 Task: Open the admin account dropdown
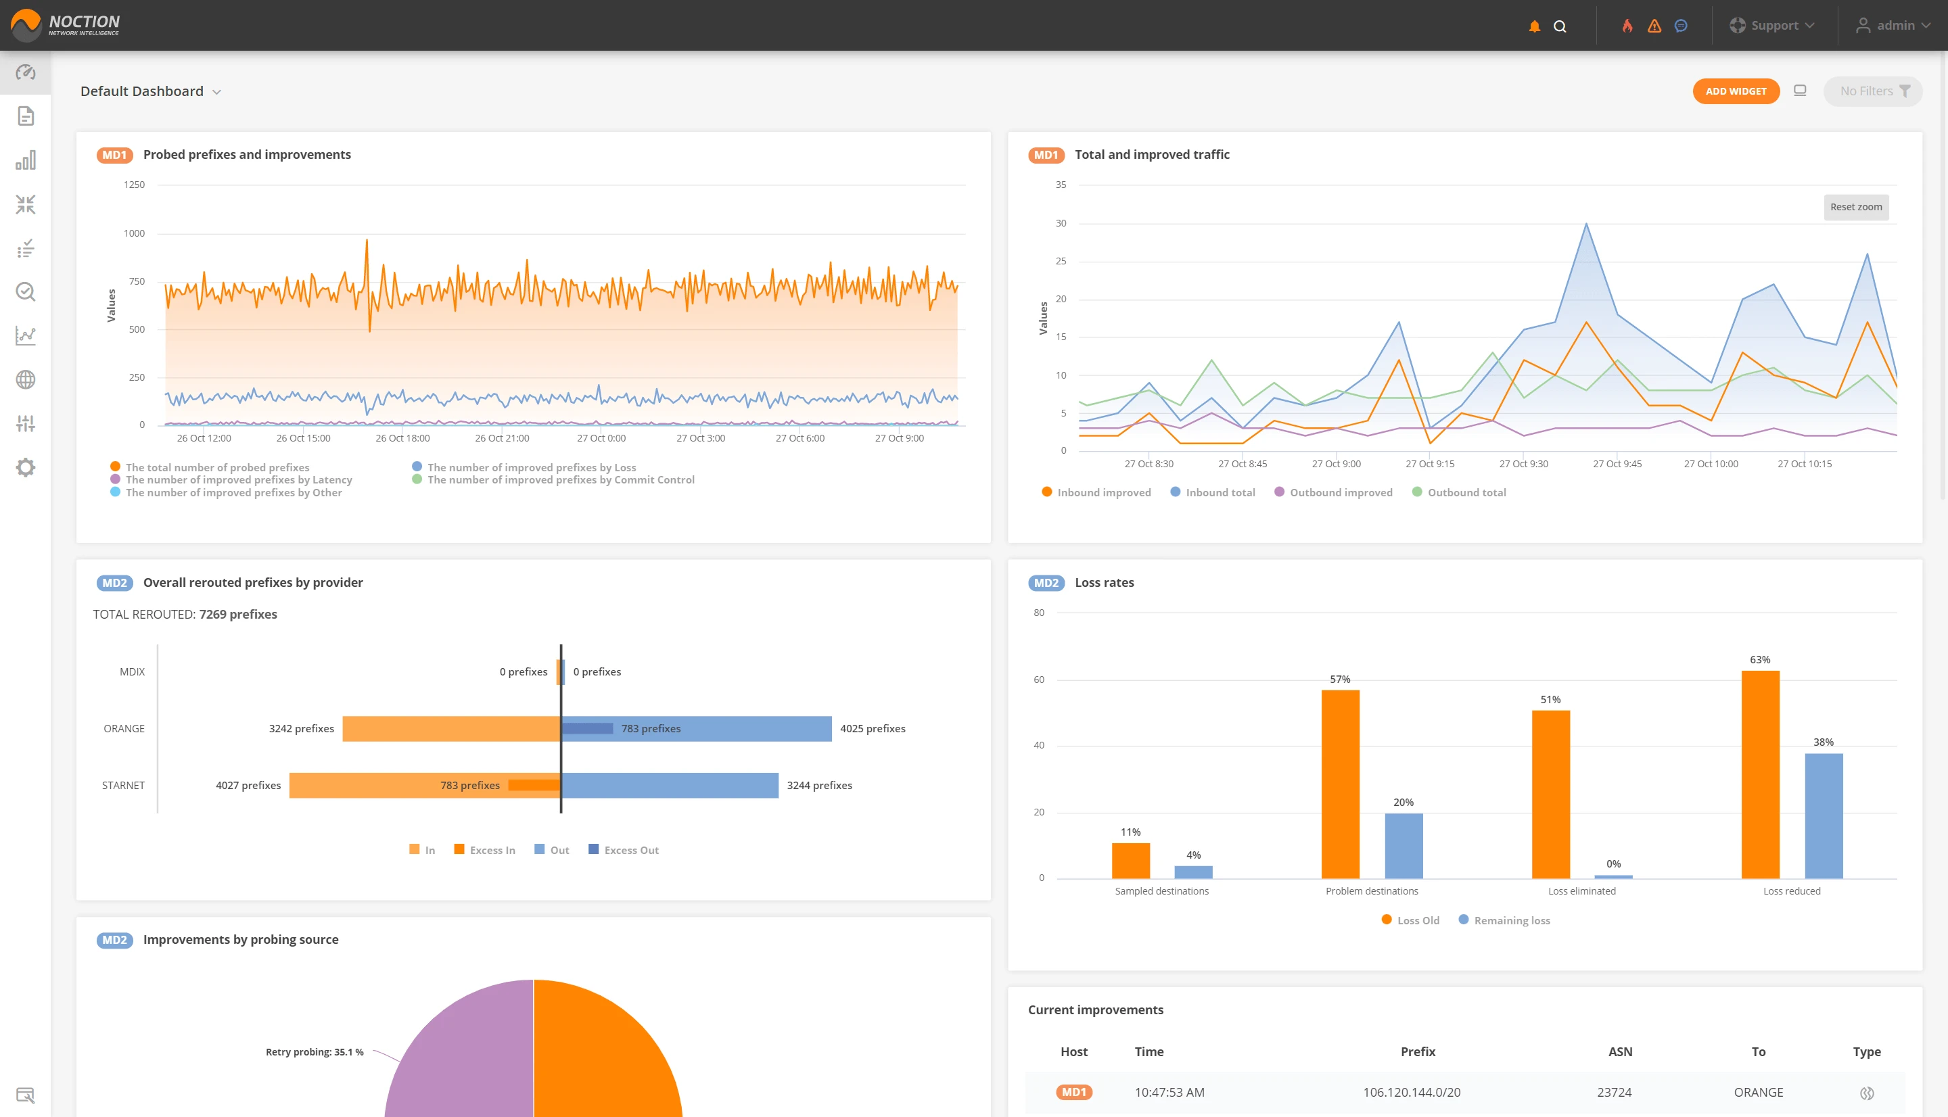click(x=1895, y=25)
